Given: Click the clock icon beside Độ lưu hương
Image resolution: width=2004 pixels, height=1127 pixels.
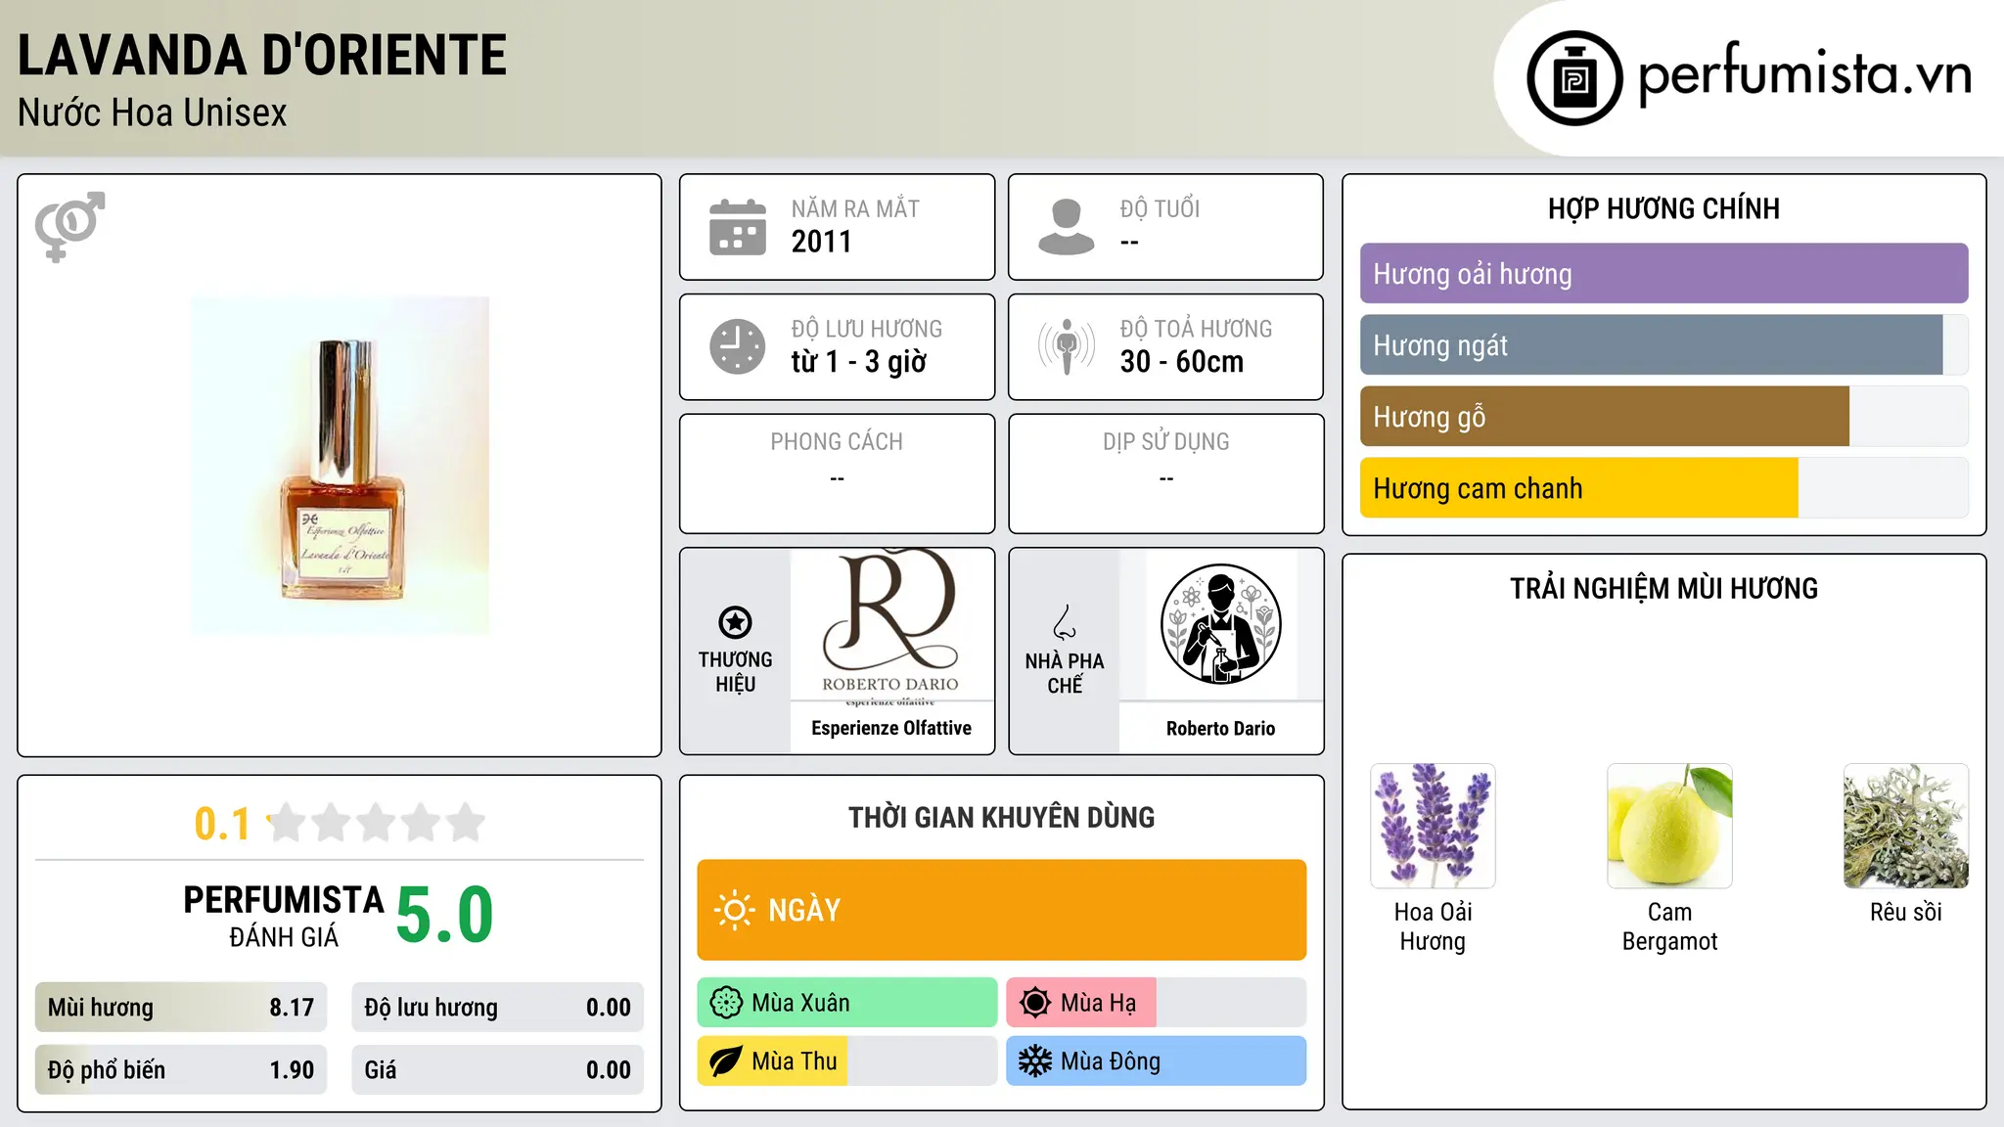Looking at the screenshot, I should [738, 346].
